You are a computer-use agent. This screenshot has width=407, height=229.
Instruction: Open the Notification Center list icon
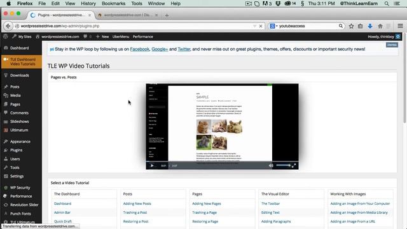point(397,4)
